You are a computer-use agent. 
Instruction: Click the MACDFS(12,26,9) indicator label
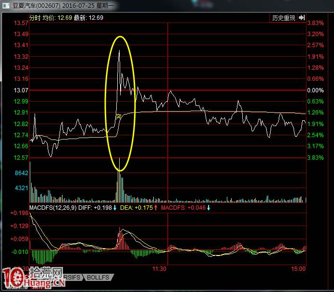[53, 207]
